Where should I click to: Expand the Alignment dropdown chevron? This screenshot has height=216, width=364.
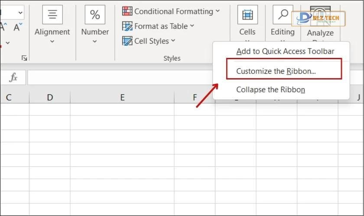tap(52, 42)
